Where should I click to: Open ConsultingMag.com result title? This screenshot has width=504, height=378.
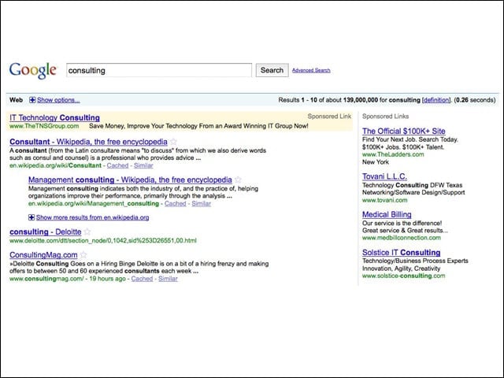tap(43, 255)
